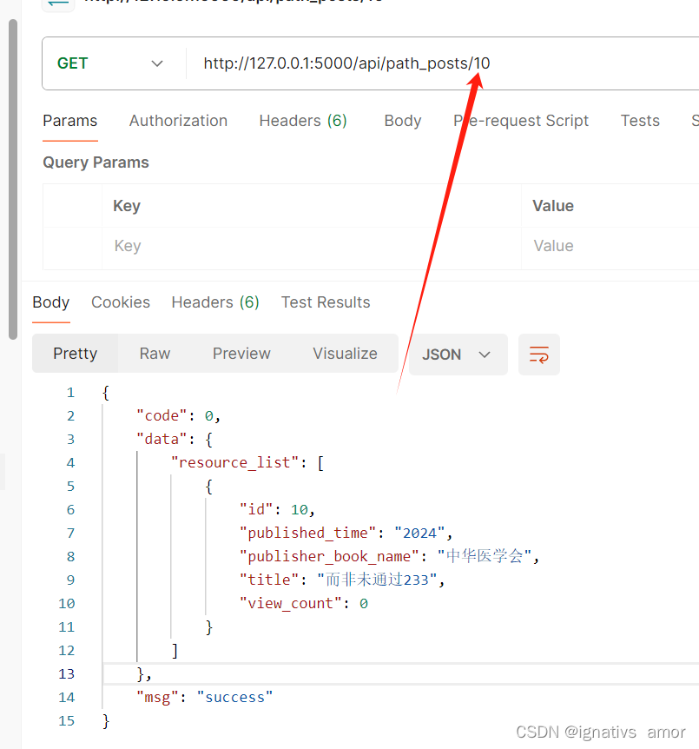
Task: Open the response Headers (6) tab
Action: 214,302
